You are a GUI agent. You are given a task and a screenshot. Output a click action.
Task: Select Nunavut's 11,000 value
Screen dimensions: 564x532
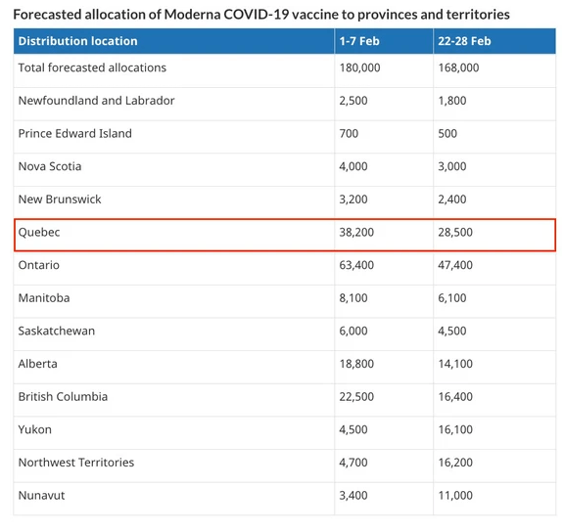(455, 496)
